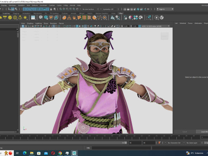Click the snap to grids icon
The image size is (208, 156).
(61, 9)
